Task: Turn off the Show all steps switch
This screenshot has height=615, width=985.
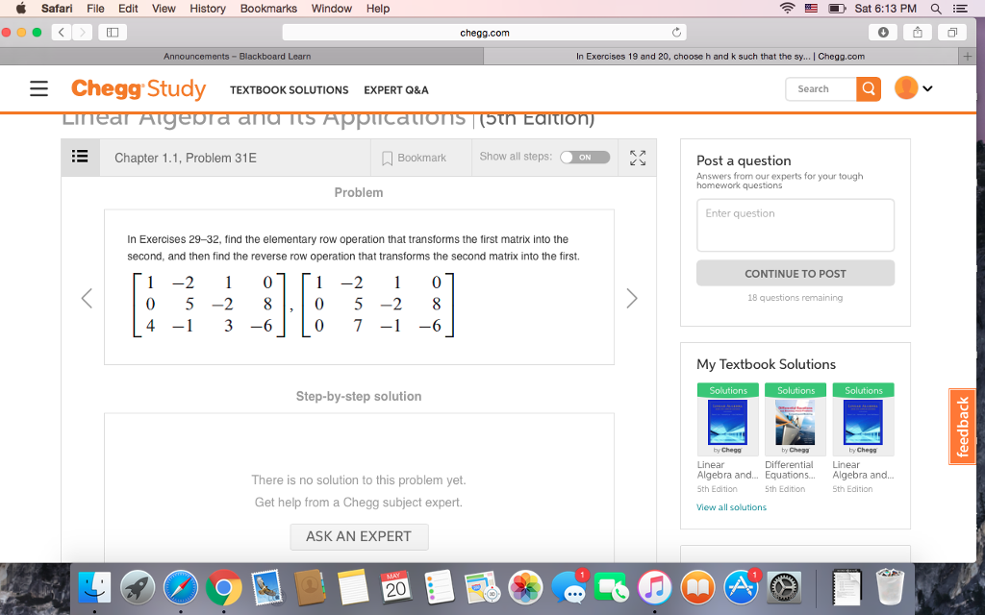Action: point(585,156)
